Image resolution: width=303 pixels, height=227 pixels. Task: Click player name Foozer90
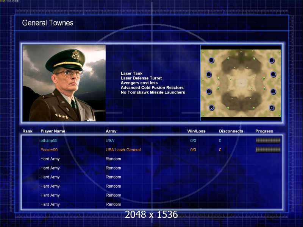49,150
